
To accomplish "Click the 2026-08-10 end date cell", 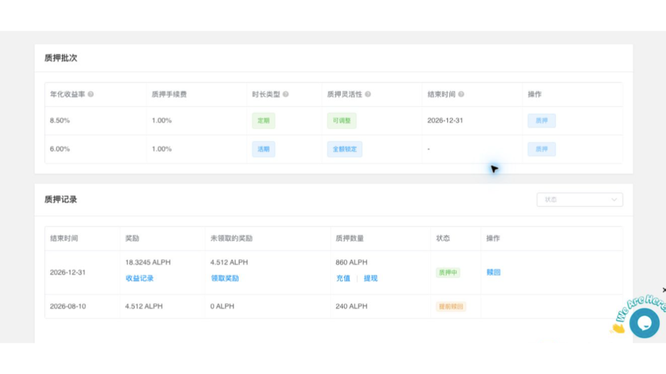I will pos(68,306).
